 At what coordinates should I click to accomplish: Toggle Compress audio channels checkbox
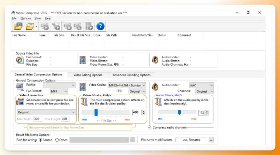(x=149, y=127)
